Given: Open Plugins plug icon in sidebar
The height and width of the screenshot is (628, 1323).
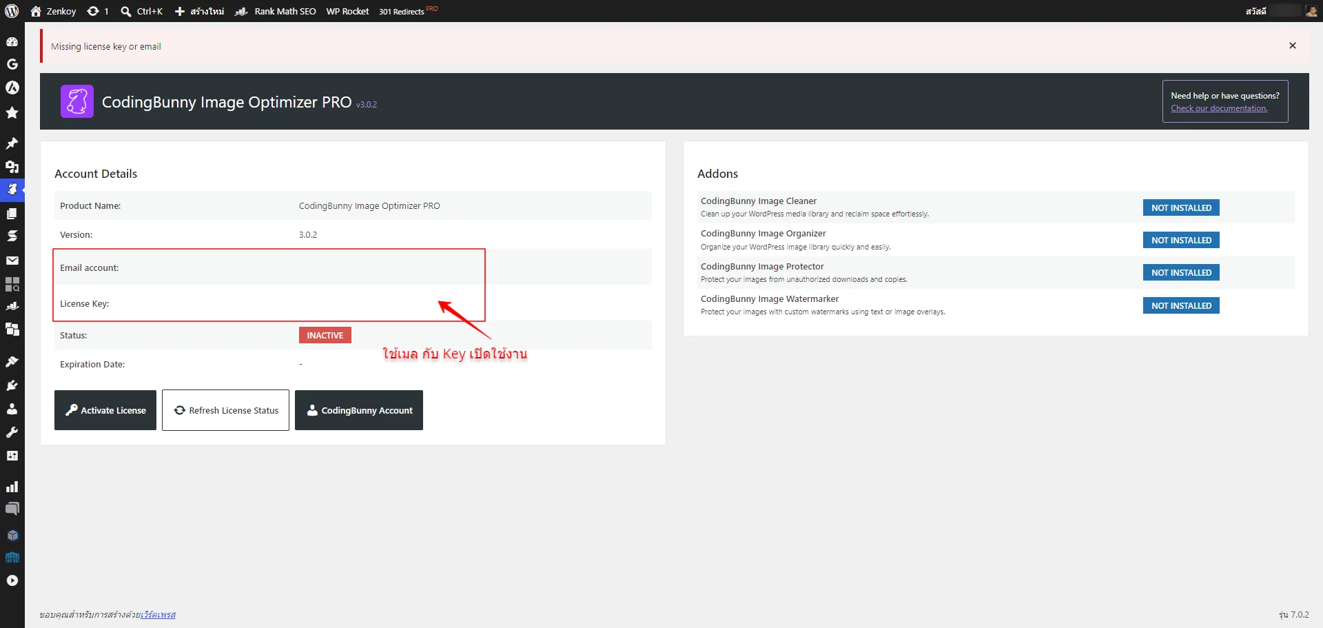Looking at the screenshot, I should [x=12, y=385].
